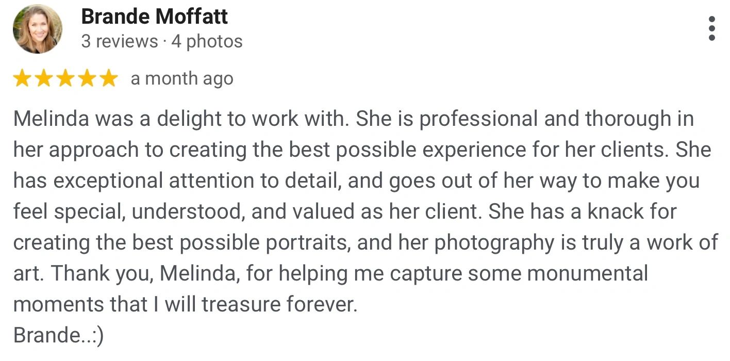The image size is (730, 361).
Task: Click the "Brande..:)" sign-off line
Action: [58, 336]
